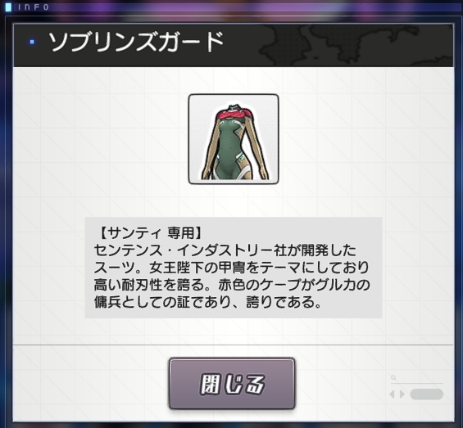Click the INFO window header label
This screenshot has width=463, height=428.
click(33, 7)
